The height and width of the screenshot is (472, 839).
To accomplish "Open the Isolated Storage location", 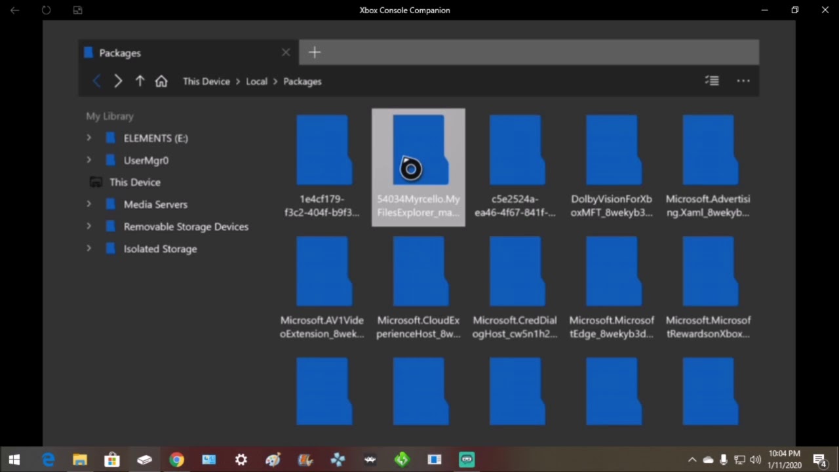I will click(160, 248).
